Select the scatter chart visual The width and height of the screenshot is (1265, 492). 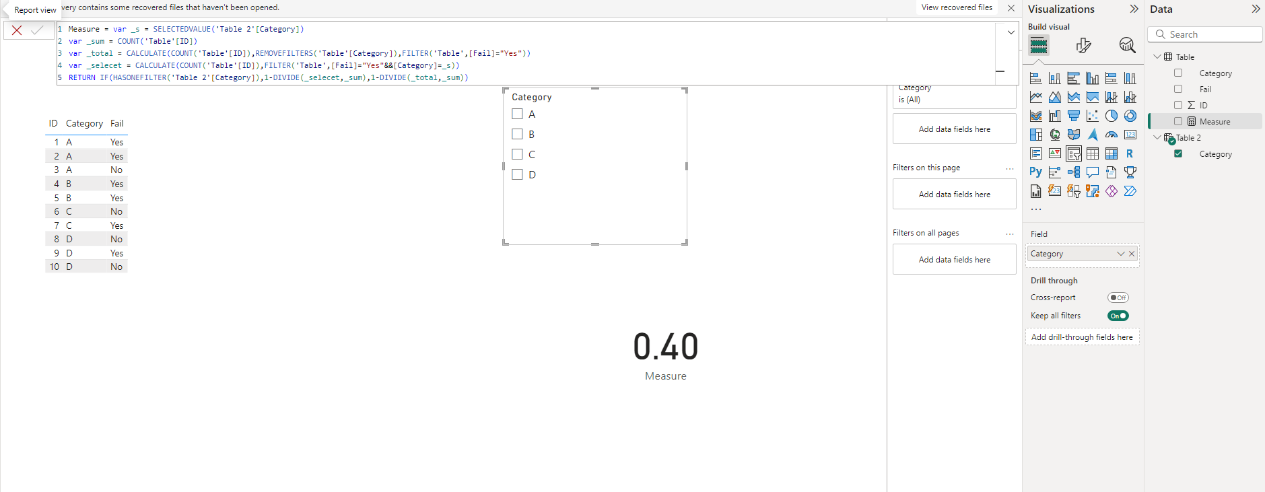[x=1093, y=116]
